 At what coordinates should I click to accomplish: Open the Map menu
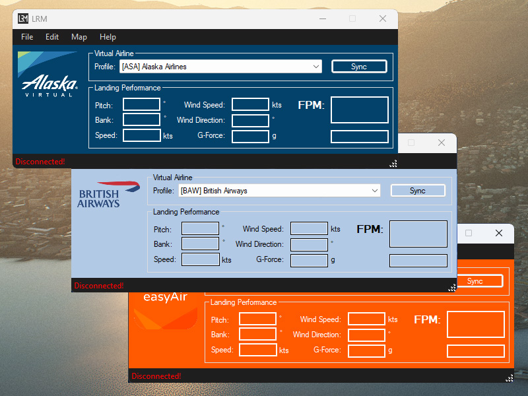[79, 37]
